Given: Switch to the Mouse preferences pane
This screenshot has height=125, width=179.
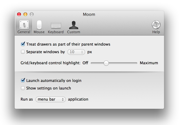Looking at the screenshot, I should [x=39, y=27].
